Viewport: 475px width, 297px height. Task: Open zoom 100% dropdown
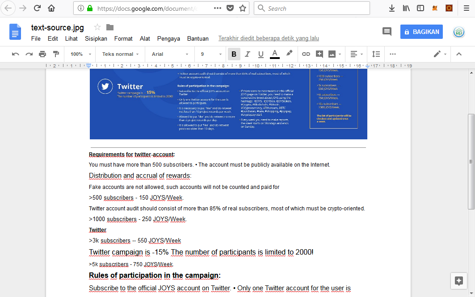[x=80, y=54]
